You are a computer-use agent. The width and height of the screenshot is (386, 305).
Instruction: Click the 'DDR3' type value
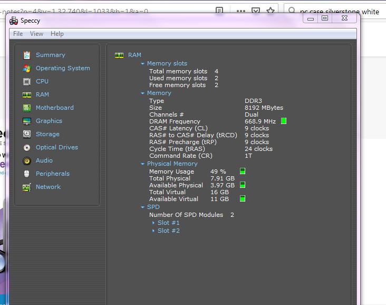[x=253, y=101]
